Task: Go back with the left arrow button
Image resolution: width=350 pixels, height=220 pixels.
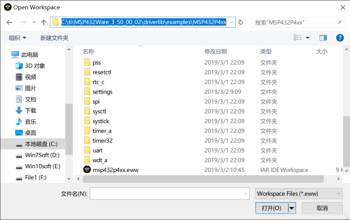Action: coord(9,22)
